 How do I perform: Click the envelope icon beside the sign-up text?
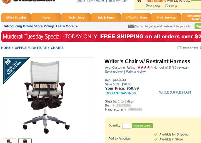(131, 26)
